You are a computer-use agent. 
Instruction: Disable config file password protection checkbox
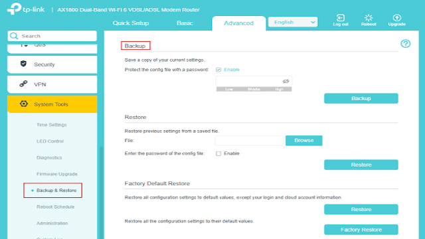coord(218,70)
